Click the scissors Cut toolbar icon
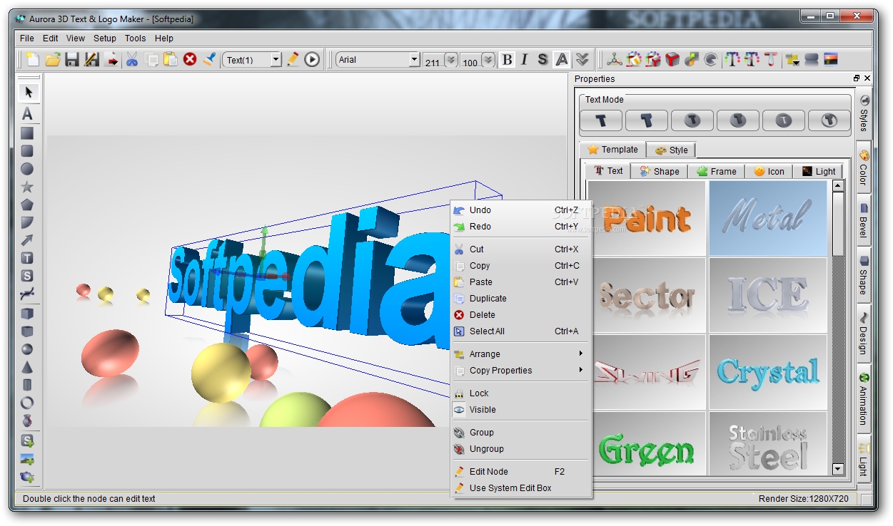Viewport: 893px width, 526px height. click(x=132, y=60)
